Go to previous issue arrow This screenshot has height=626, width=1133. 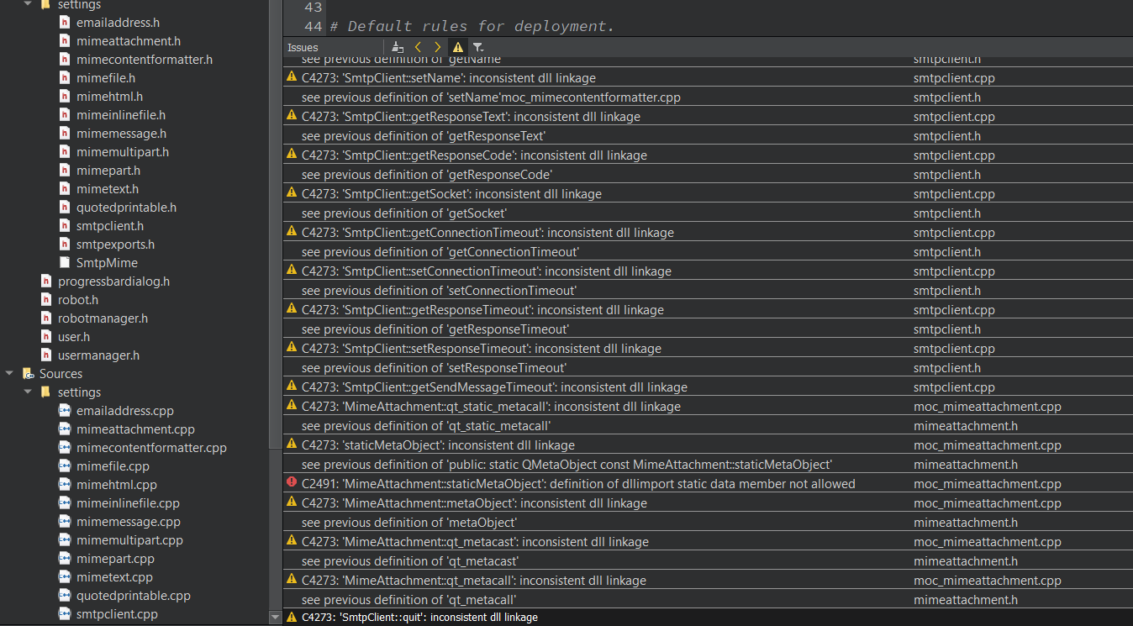419,47
